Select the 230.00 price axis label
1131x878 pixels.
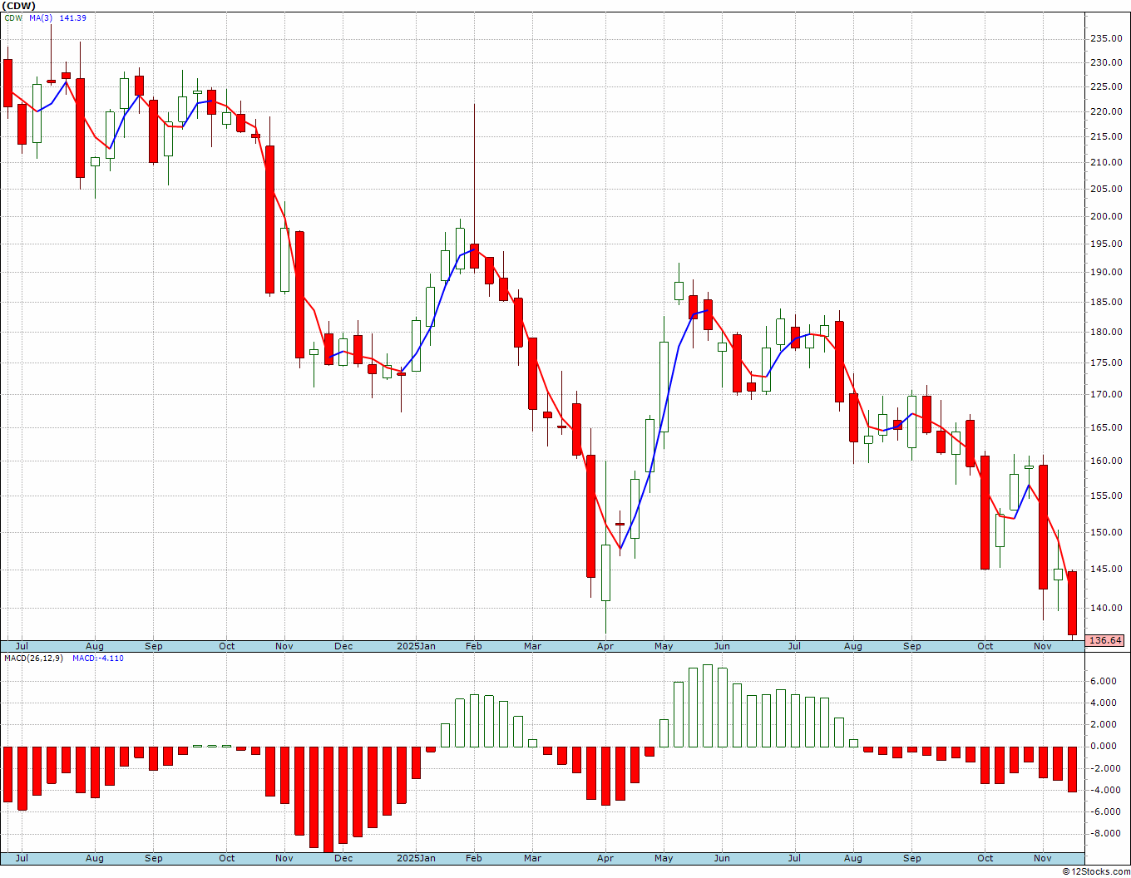1107,62
